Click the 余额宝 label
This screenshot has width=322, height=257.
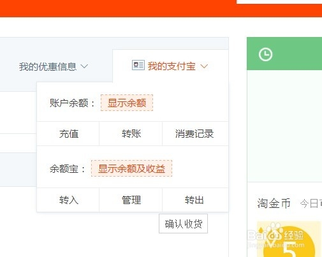[68, 169]
